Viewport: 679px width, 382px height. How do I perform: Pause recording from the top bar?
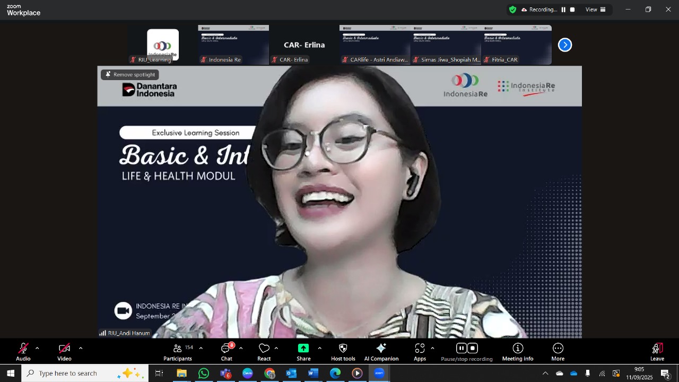[x=563, y=10]
